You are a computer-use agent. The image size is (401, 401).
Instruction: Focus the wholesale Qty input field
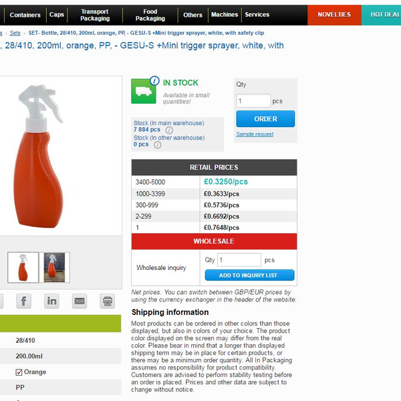239,260
